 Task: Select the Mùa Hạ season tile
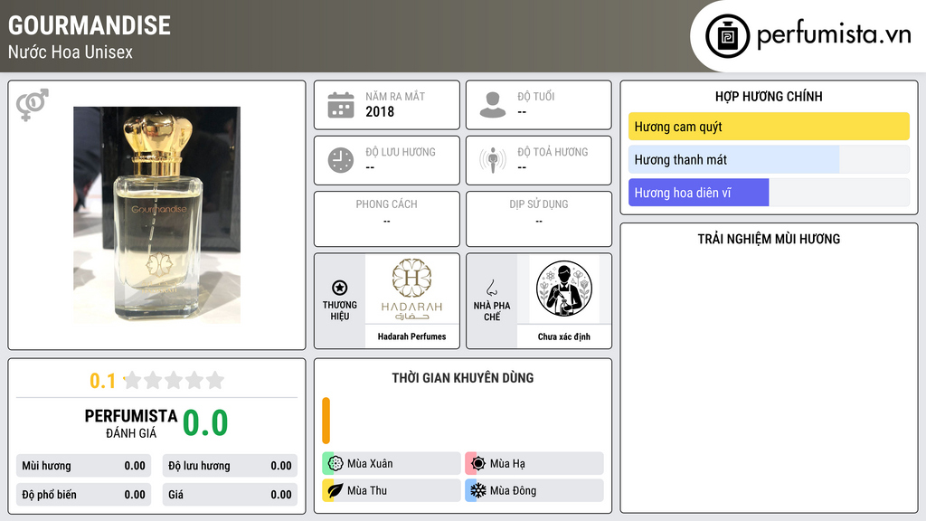pos(534,464)
